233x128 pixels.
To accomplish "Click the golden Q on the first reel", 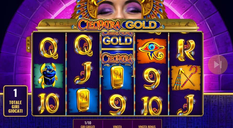I will (x=49, y=48).
